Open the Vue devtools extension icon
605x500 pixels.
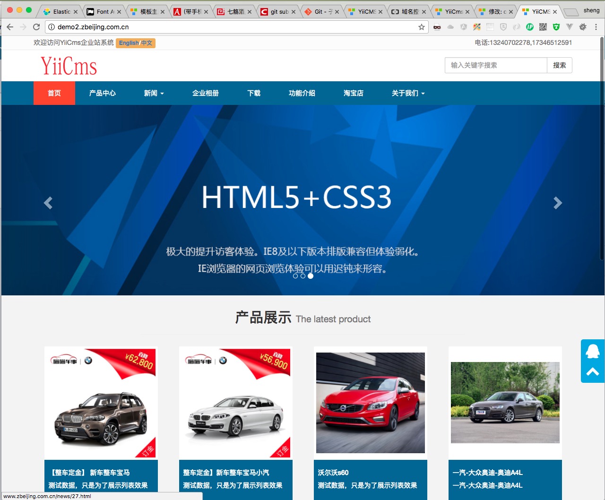coord(570,27)
